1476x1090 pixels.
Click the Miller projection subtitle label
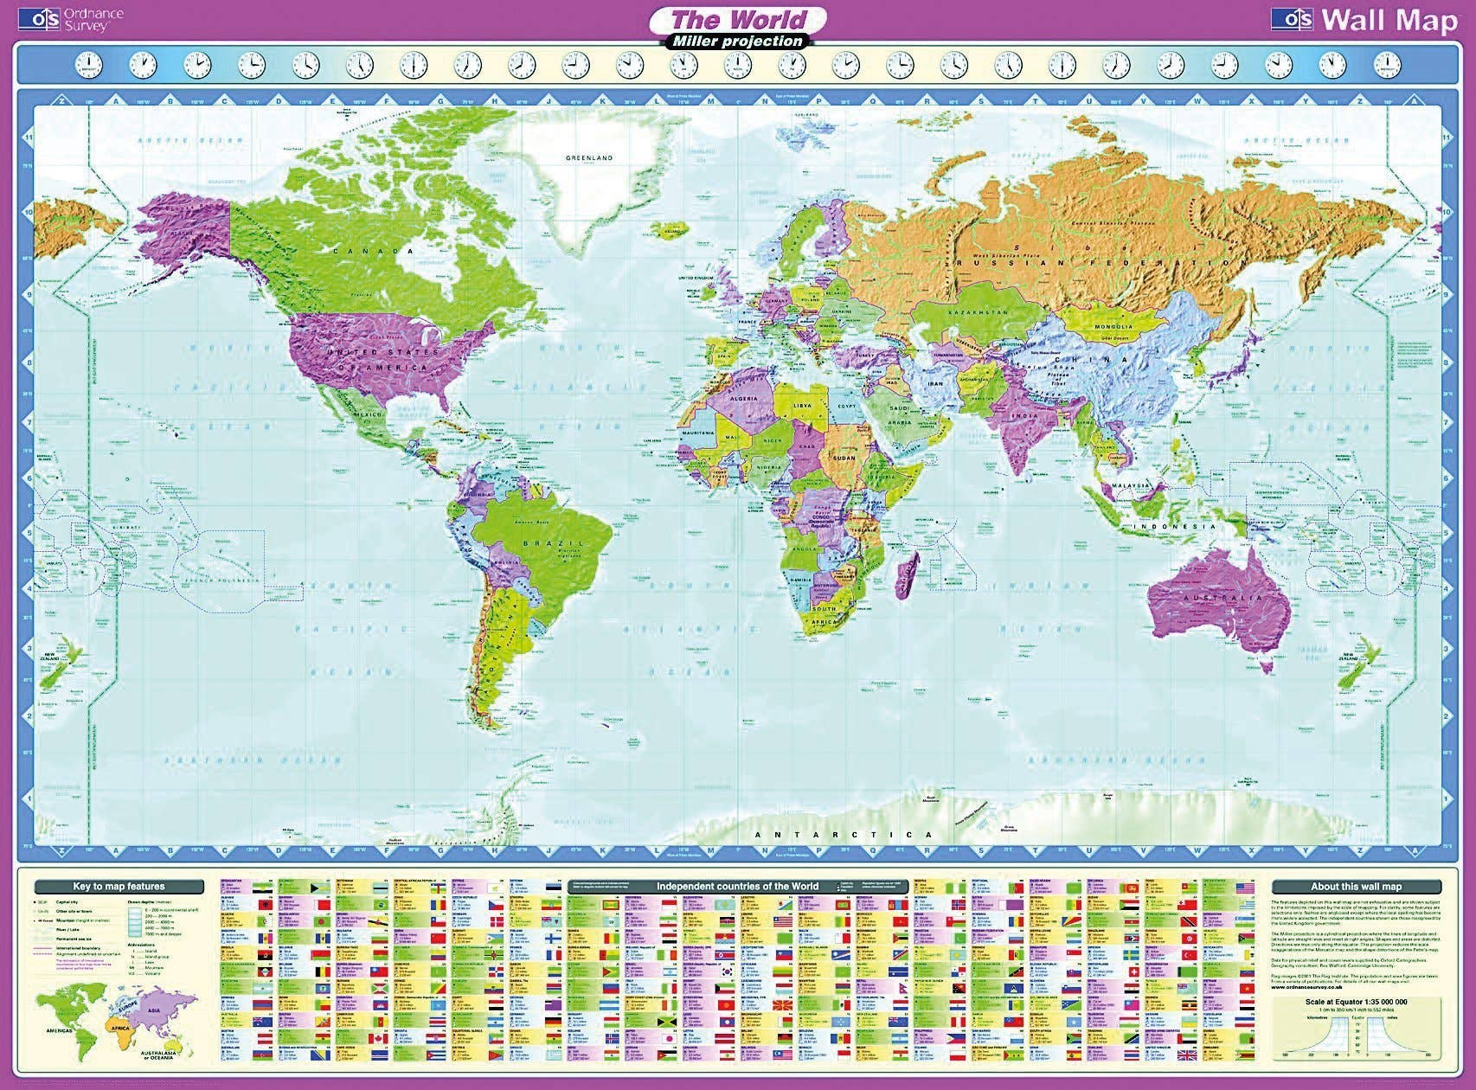(x=738, y=42)
